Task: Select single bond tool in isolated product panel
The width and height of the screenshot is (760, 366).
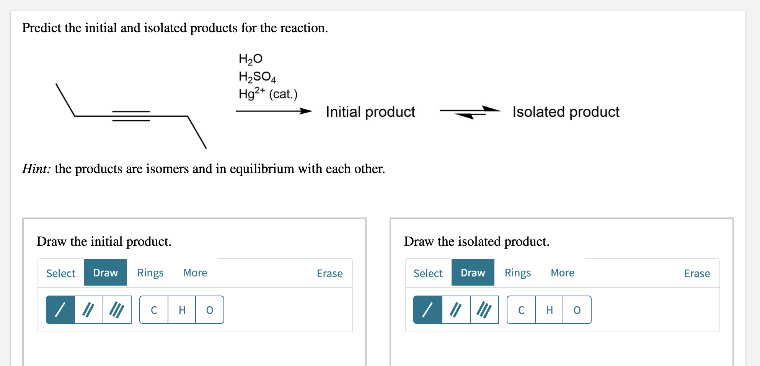Action: pyautogui.click(x=428, y=310)
